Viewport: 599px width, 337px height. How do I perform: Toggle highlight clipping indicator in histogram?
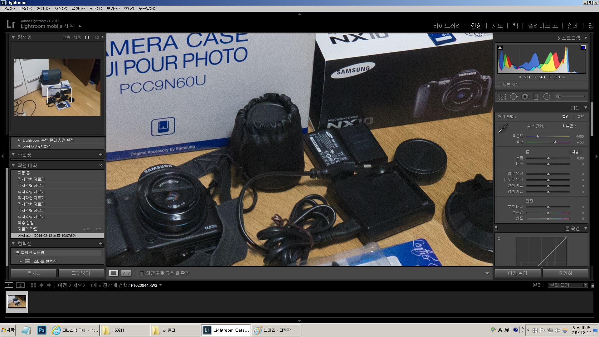[x=583, y=47]
